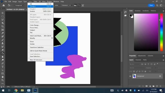Select the Frame tool
The width and height of the screenshot is (165, 93).
point(3,30)
